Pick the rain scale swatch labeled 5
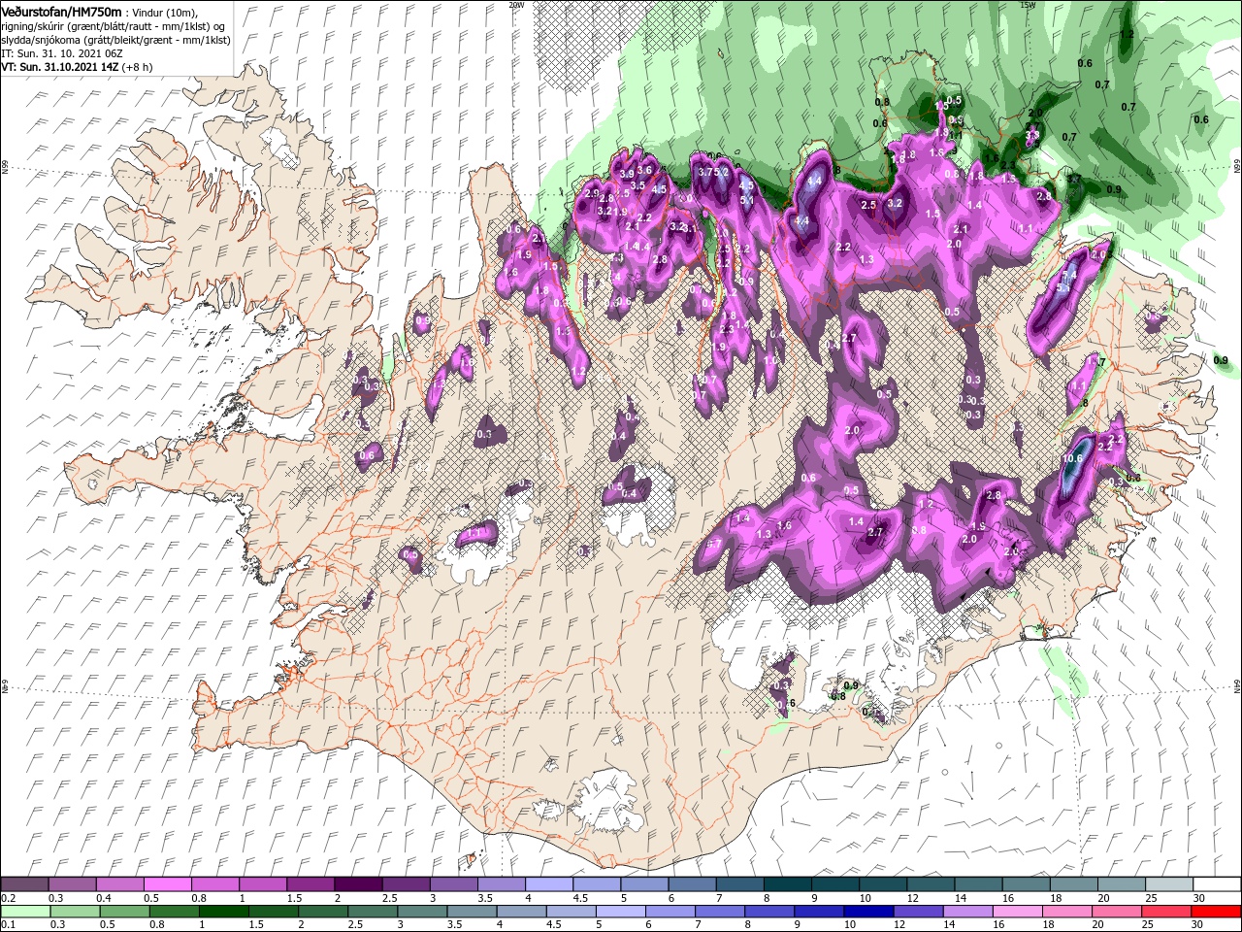Viewport: 1242px width, 932px height. pyautogui.click(x=621, y=912)
